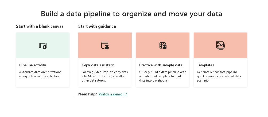Click the 'Start with guidance' heading
This screenshot has width=268, height=117.
tap(97, 26)
